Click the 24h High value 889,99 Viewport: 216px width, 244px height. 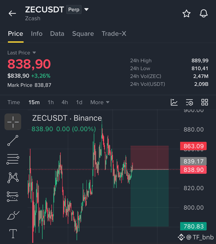(200, 60)
